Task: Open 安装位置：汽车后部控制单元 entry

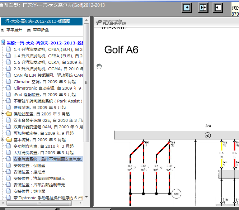Action: pyautogui.click(x=39, y=185)
